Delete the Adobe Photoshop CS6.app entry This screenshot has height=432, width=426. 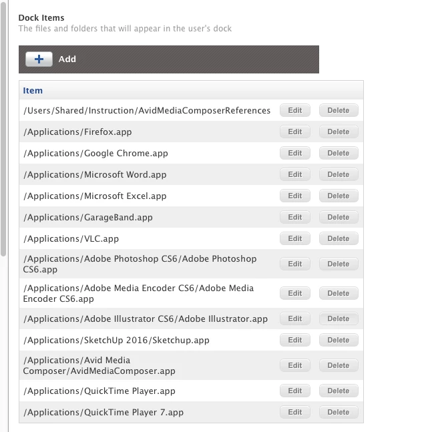tap(339, 264)
